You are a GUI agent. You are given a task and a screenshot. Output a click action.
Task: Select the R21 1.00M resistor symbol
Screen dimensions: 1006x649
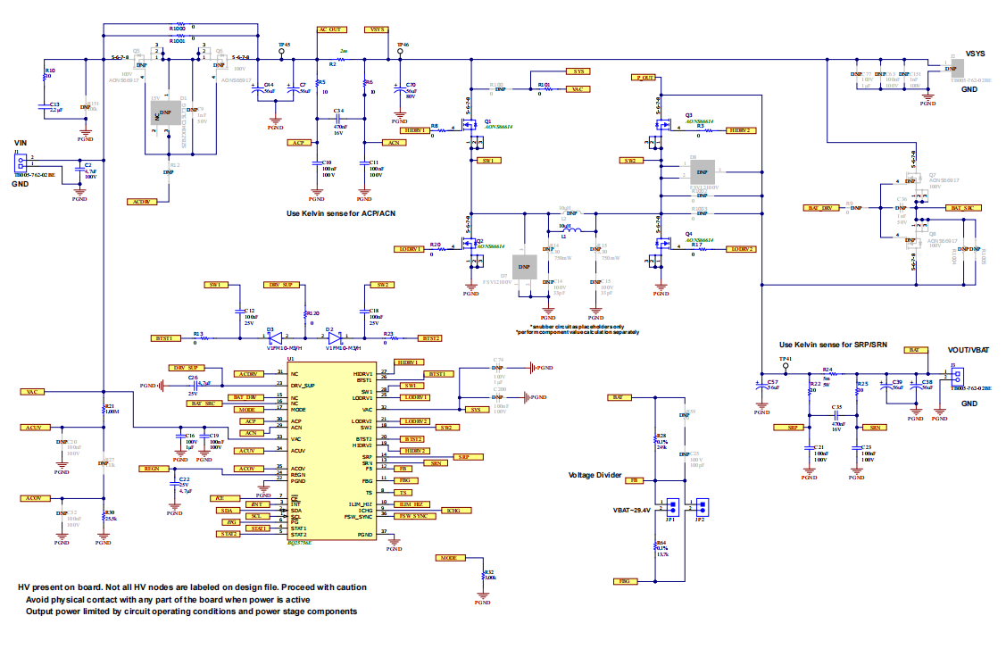click(x=104, y=408)
